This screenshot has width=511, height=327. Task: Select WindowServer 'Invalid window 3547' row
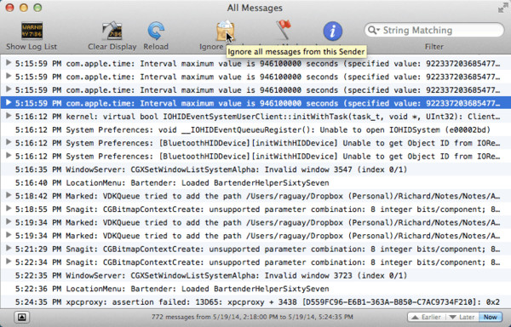click(x=255, y=169)
